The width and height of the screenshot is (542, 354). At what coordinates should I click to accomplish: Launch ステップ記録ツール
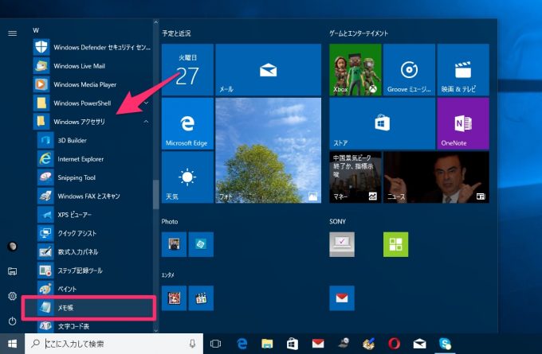94,270
